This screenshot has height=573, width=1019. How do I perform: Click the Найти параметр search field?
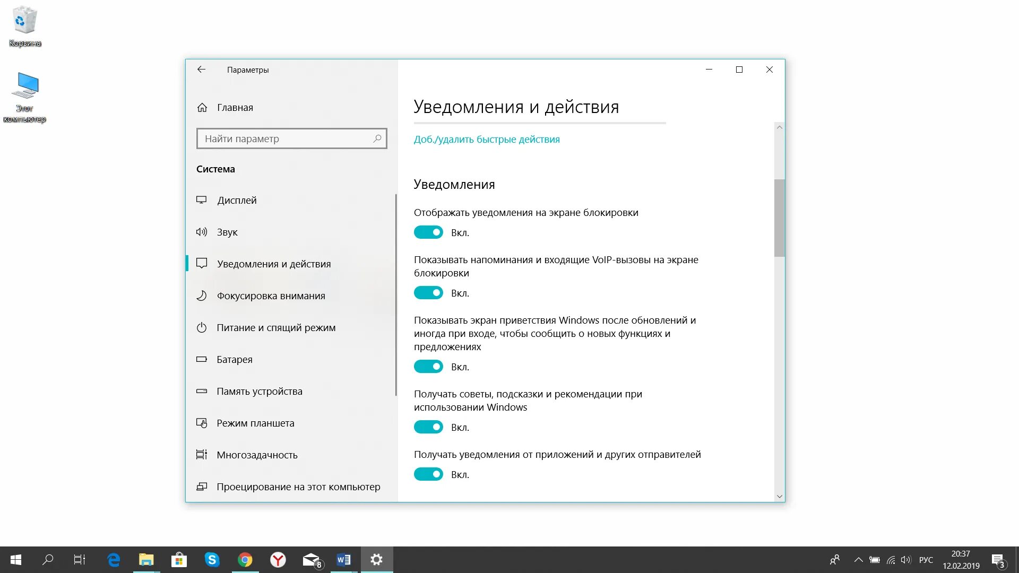(x=291, y=138)
